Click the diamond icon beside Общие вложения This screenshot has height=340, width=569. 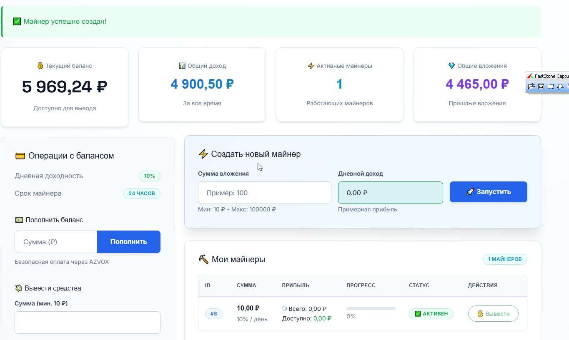tap(451, 66)
